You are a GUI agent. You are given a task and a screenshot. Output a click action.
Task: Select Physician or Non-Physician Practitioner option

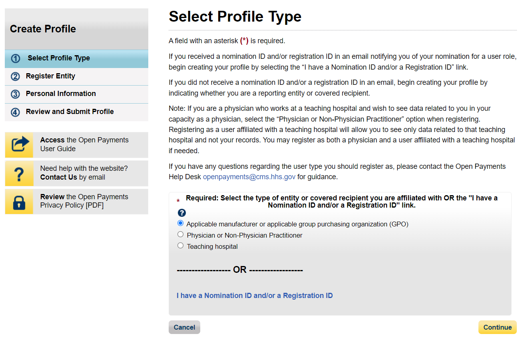[181, 234]
